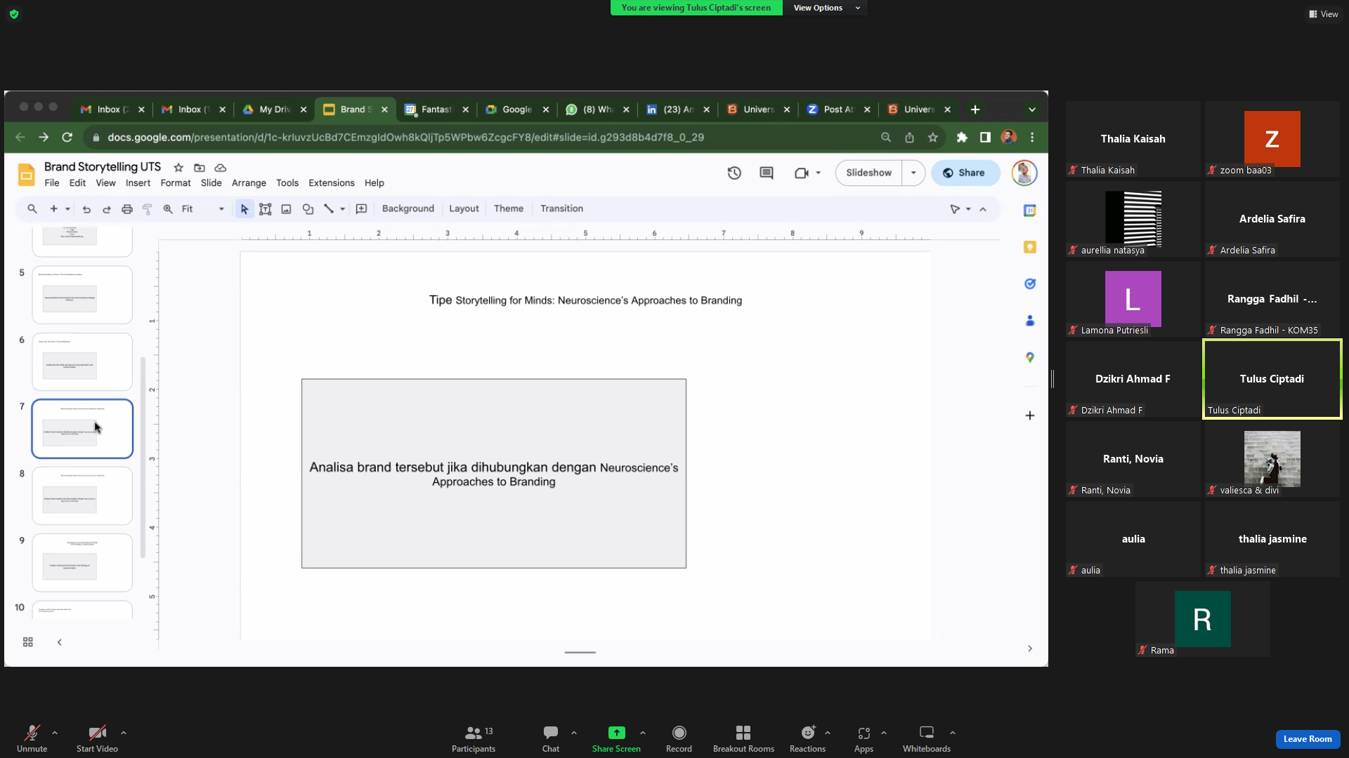Click the search menus magnifier icon
Screen dimensions: 1349x758
(32, 208)
